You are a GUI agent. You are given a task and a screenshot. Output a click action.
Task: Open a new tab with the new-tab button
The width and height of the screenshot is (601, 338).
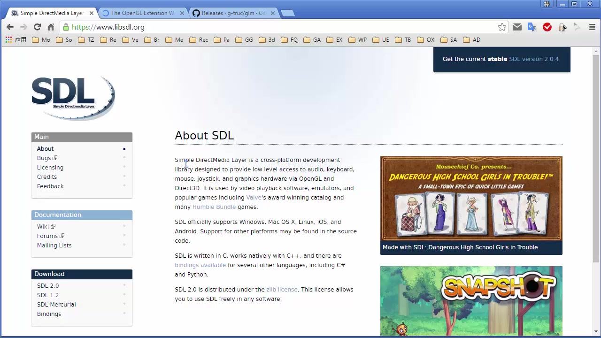click(x=287, y=13)
